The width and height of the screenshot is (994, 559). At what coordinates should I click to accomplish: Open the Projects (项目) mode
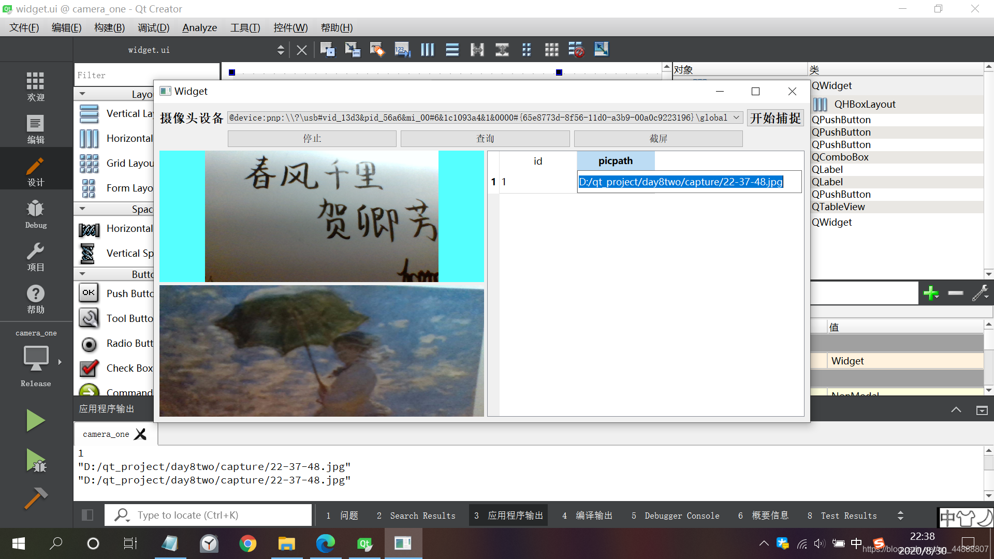[x=36, y=257]
